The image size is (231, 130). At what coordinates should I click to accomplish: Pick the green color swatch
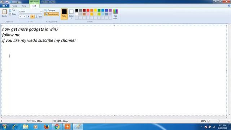point(99,10)
